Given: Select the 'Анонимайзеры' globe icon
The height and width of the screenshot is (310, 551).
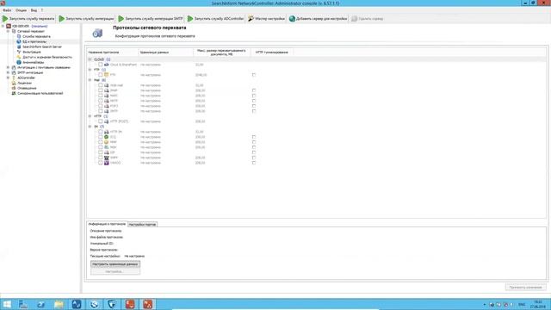Looking at the screenshot, I should pyautogui.click(x=19, y=62).
